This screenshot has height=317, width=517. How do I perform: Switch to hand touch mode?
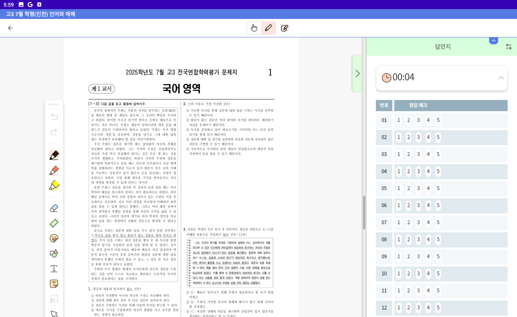254,28
